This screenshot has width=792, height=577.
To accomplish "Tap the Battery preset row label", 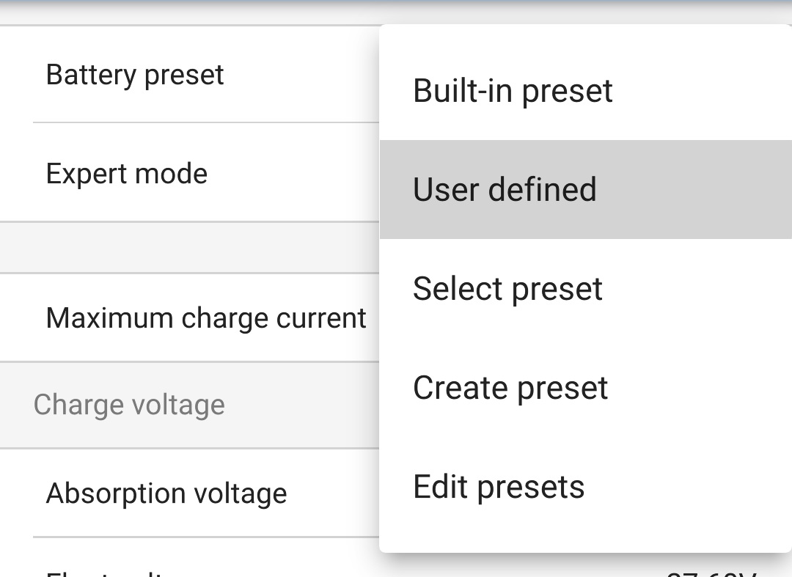I will [x=135, y=74].
